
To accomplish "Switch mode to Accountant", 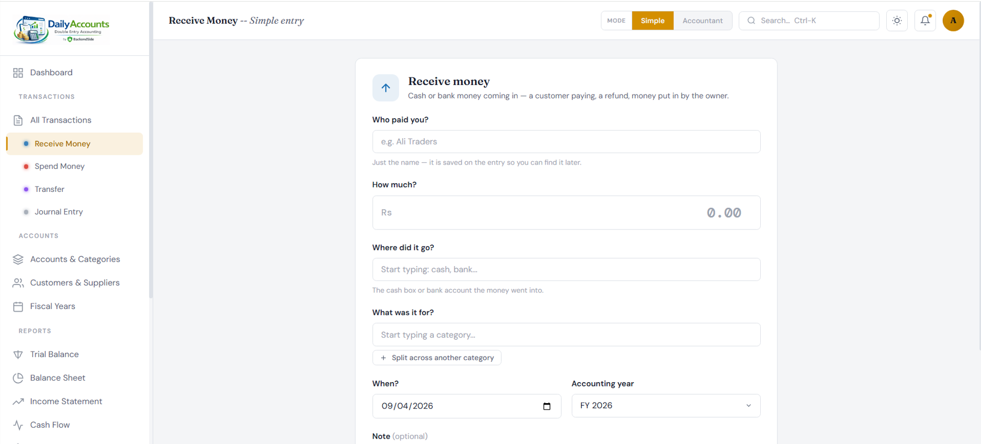I will point(703,20).
